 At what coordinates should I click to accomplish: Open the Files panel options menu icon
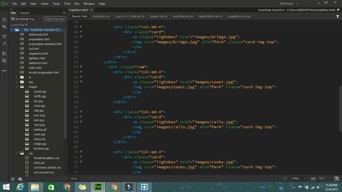[64, 13]
